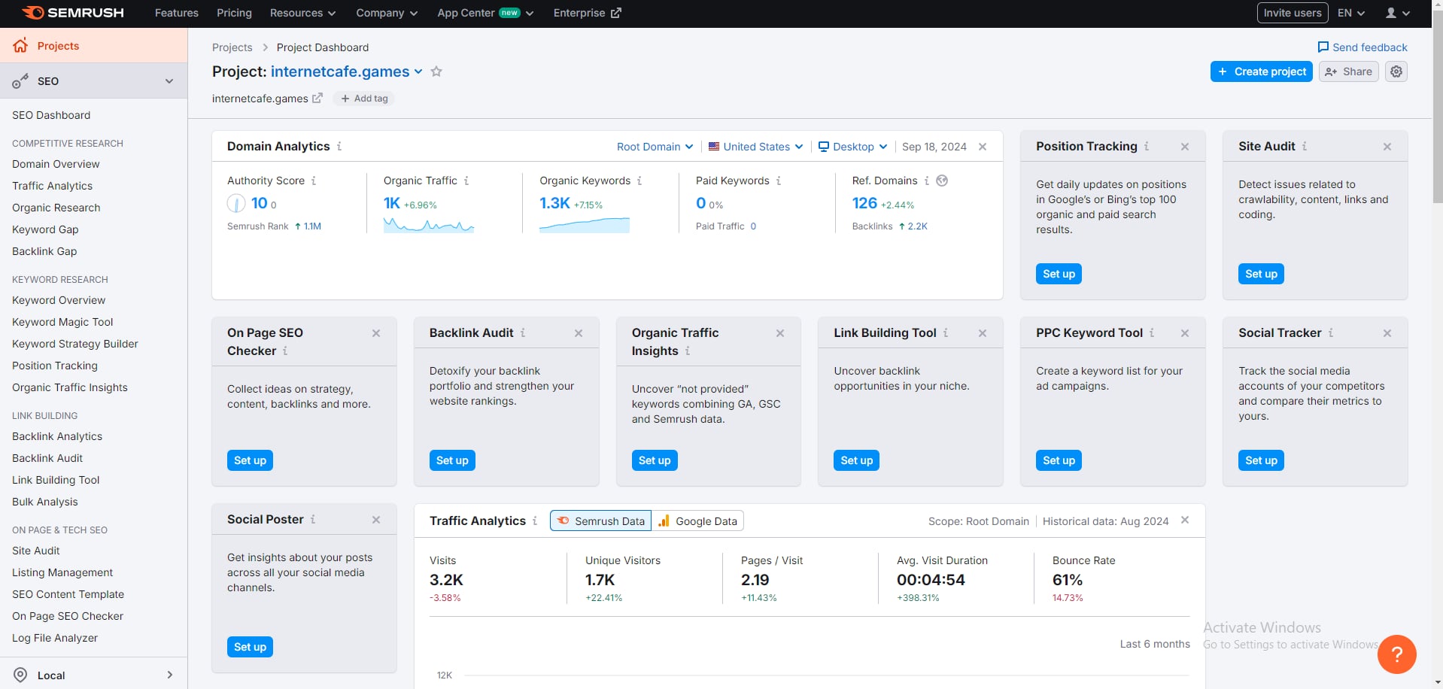
Task: Open user account profile icon
Action: coord(1397,13)
